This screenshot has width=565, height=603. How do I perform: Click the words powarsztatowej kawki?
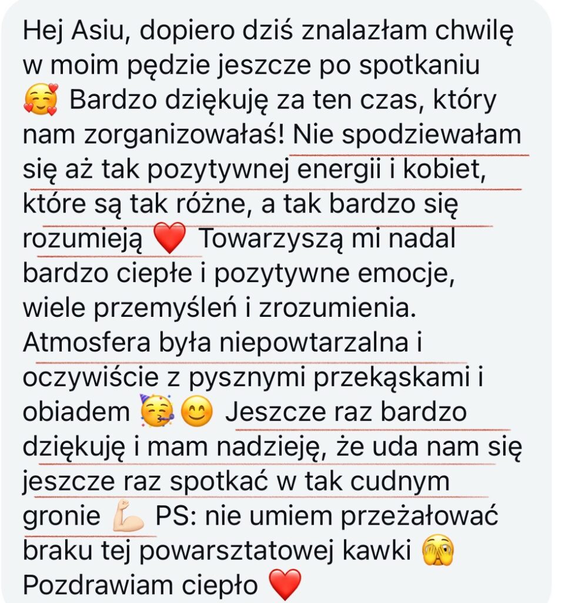[x=275, y=552]
